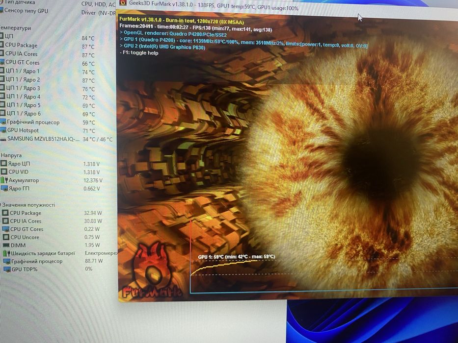Select the Графічний процесор temperature icon
This screenshot has height=343, width=458.
point(3,122)
